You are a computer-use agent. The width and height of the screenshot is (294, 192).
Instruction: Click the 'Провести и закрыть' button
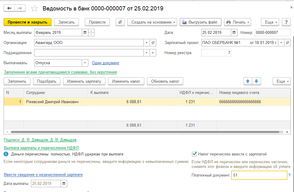(27, 22)
